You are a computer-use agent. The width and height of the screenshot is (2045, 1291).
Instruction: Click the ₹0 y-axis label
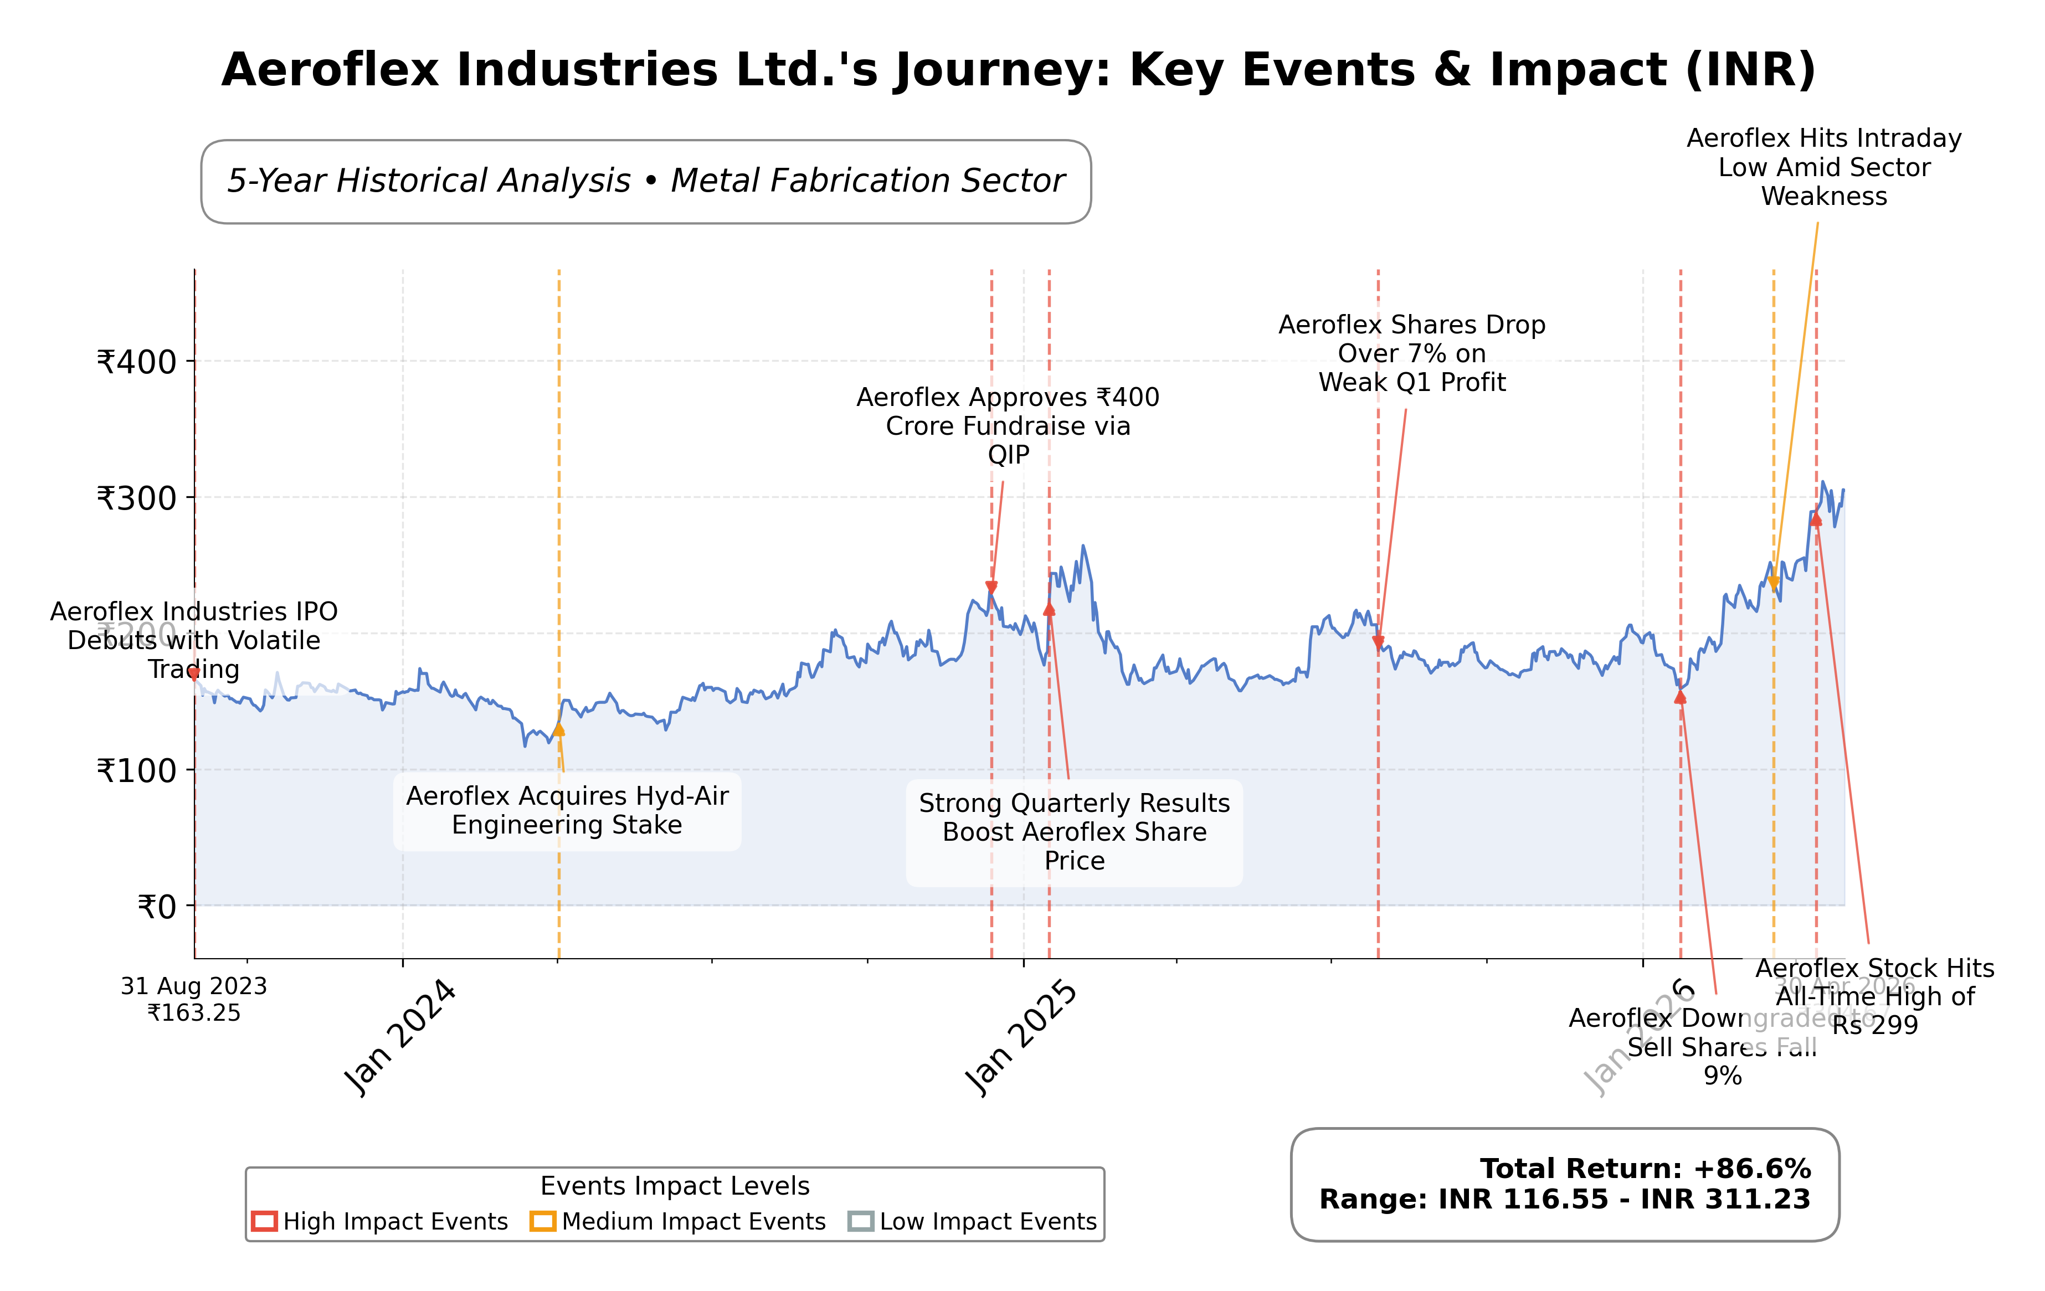156,907
